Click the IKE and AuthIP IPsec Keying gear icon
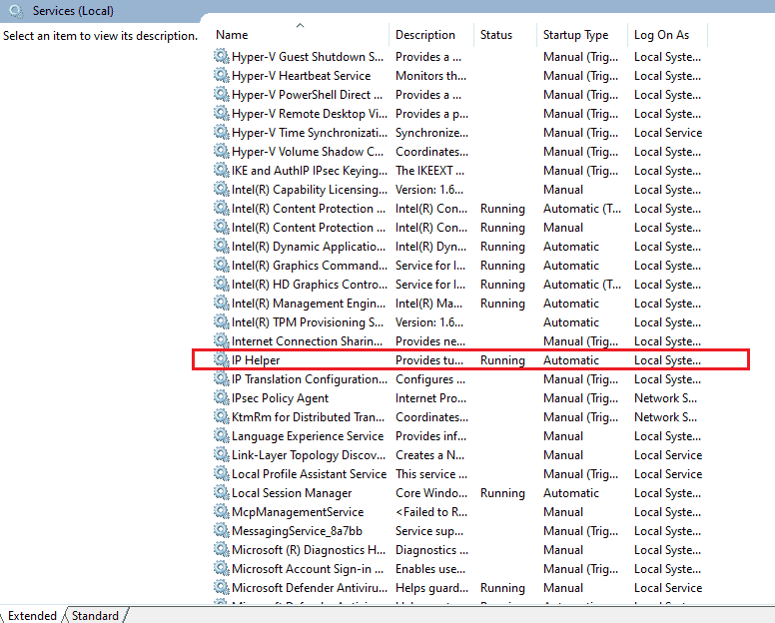Viewport: 775px width, 623px height. click(221, 170)
